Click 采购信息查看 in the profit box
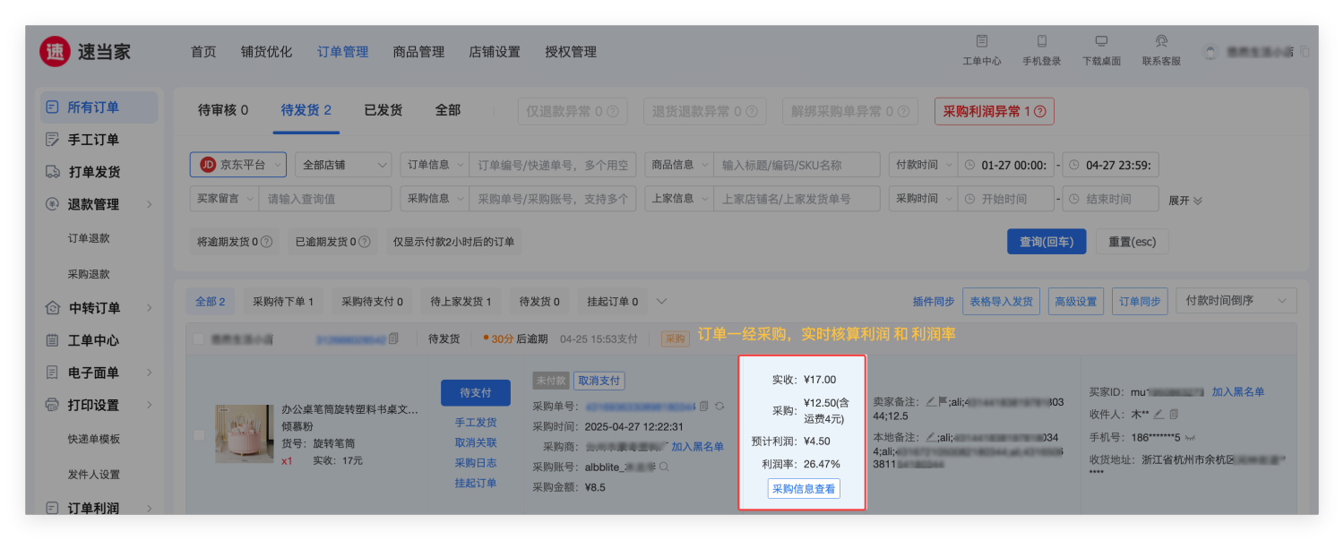The image size is (1344, 540). 804,489
